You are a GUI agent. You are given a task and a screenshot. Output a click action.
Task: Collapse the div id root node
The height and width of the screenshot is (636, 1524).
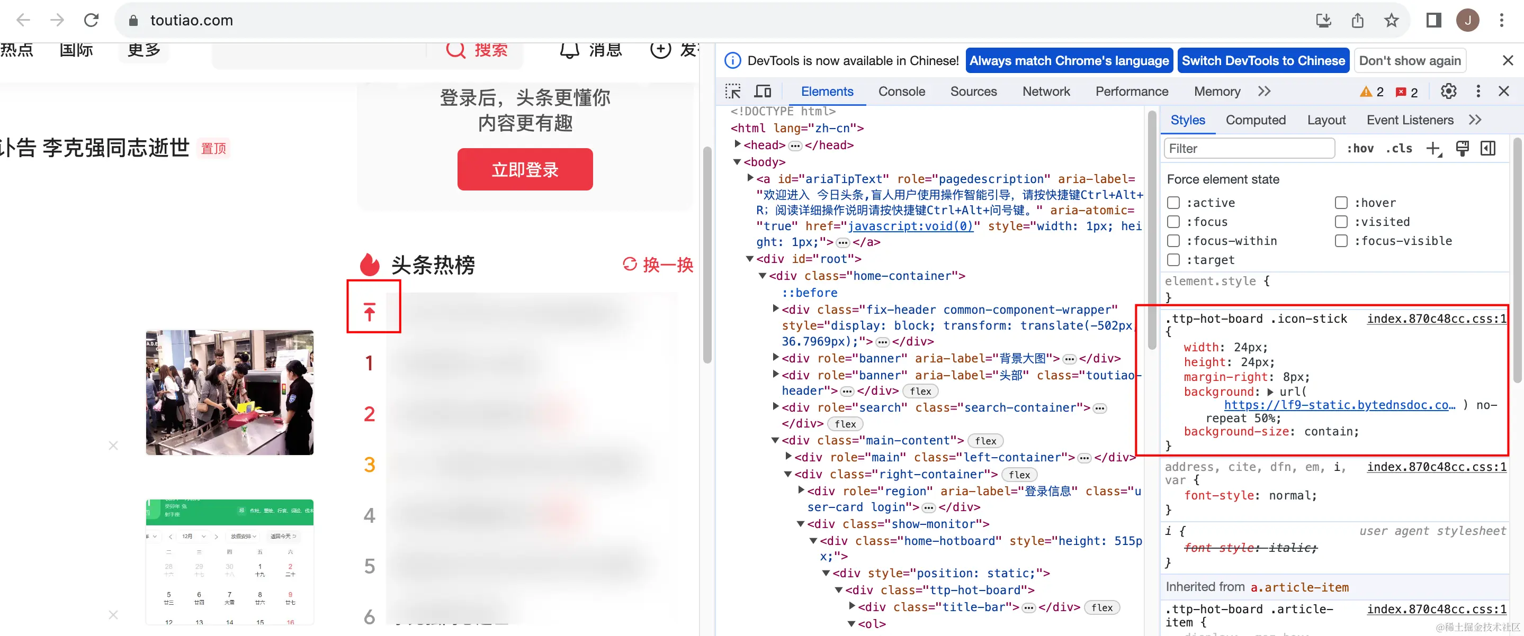[750, 258]
